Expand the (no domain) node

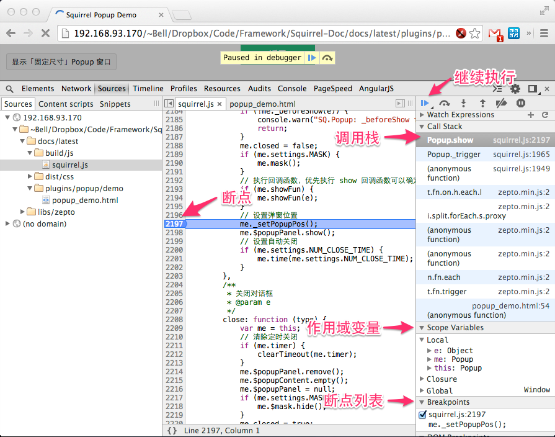click(x=7, y=223)
